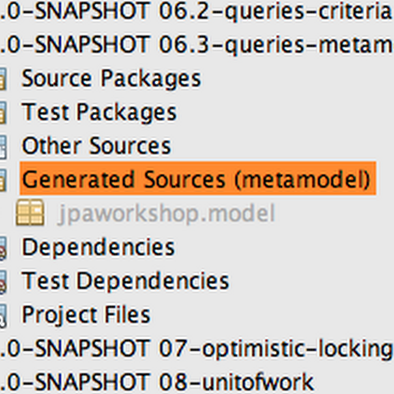This screenshot has height=394, width=394.
Task: Click the Dependencies node icon
Action: pyautogui.click(x=3, y=248)
